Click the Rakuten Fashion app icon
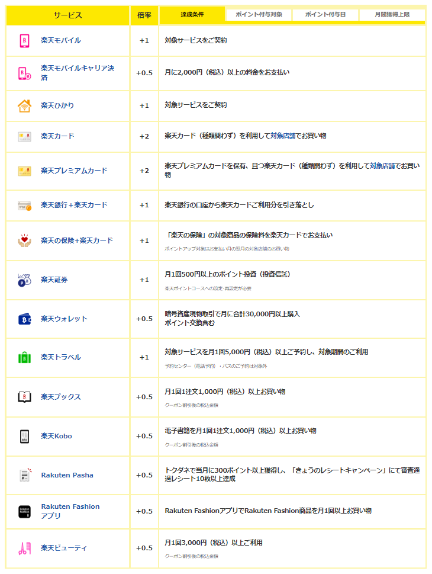This screenshot has height=574, width=432. click(24, 511)
